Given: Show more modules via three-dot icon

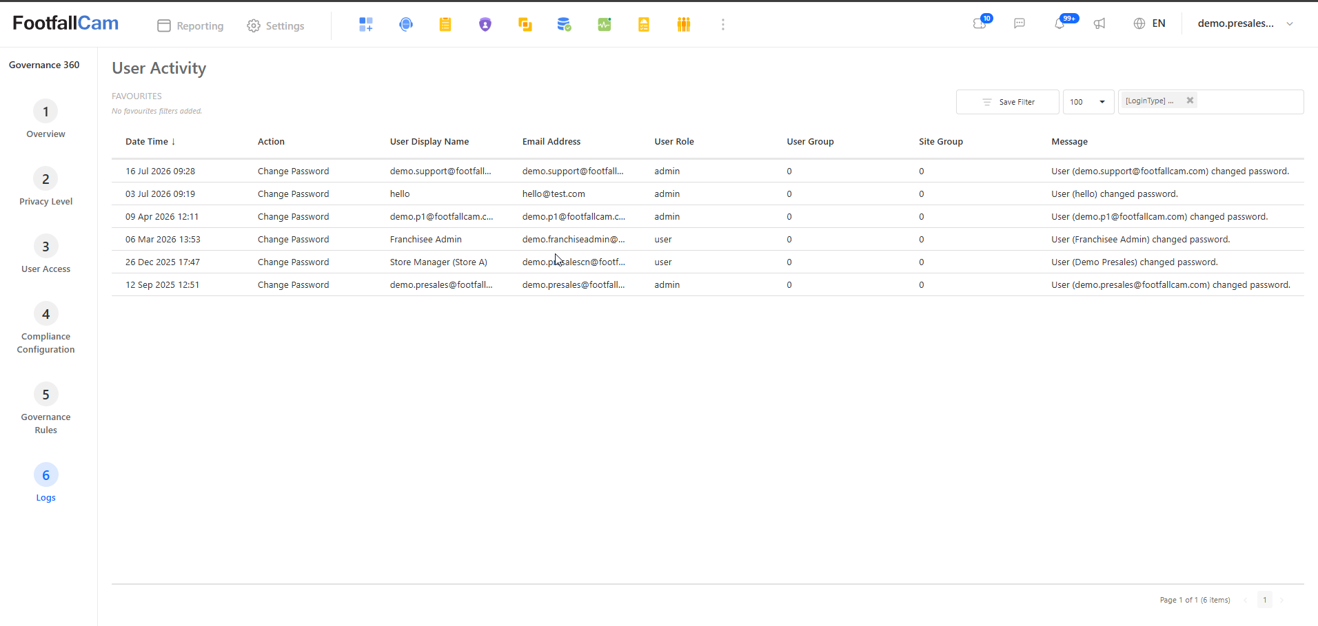Looking at the screenshot, I should 723,25.
